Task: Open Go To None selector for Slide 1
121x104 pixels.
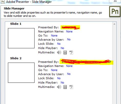Action: 54,36
